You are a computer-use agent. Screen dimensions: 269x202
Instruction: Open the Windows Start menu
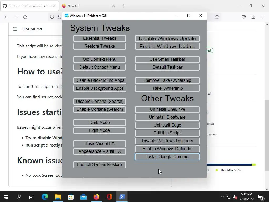click(6, 197)
